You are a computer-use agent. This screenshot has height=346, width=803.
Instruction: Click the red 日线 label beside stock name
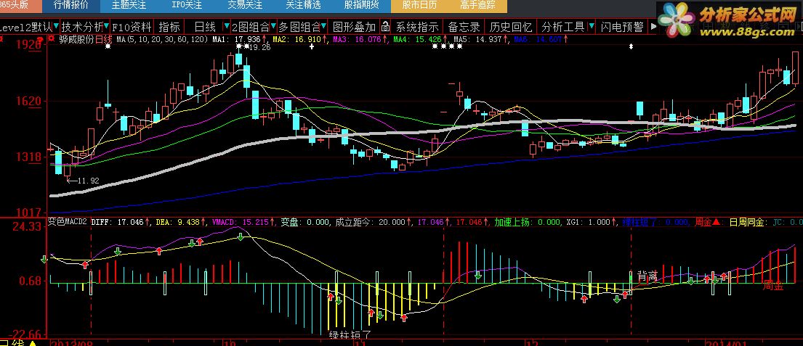click(x=103, y=39)
